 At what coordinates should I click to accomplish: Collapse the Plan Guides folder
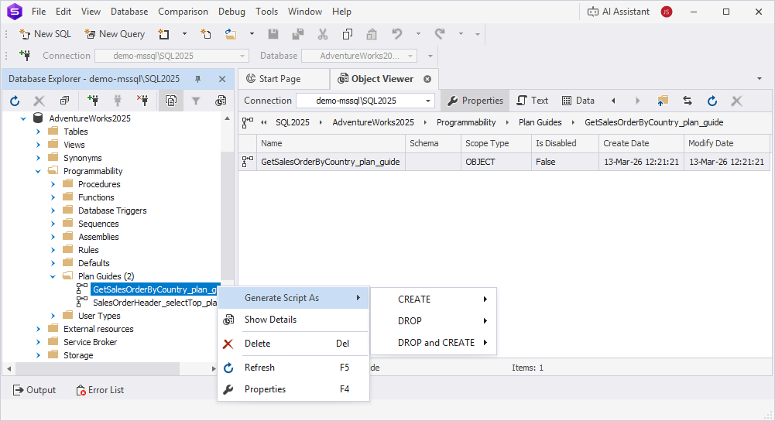pos(53,277)
